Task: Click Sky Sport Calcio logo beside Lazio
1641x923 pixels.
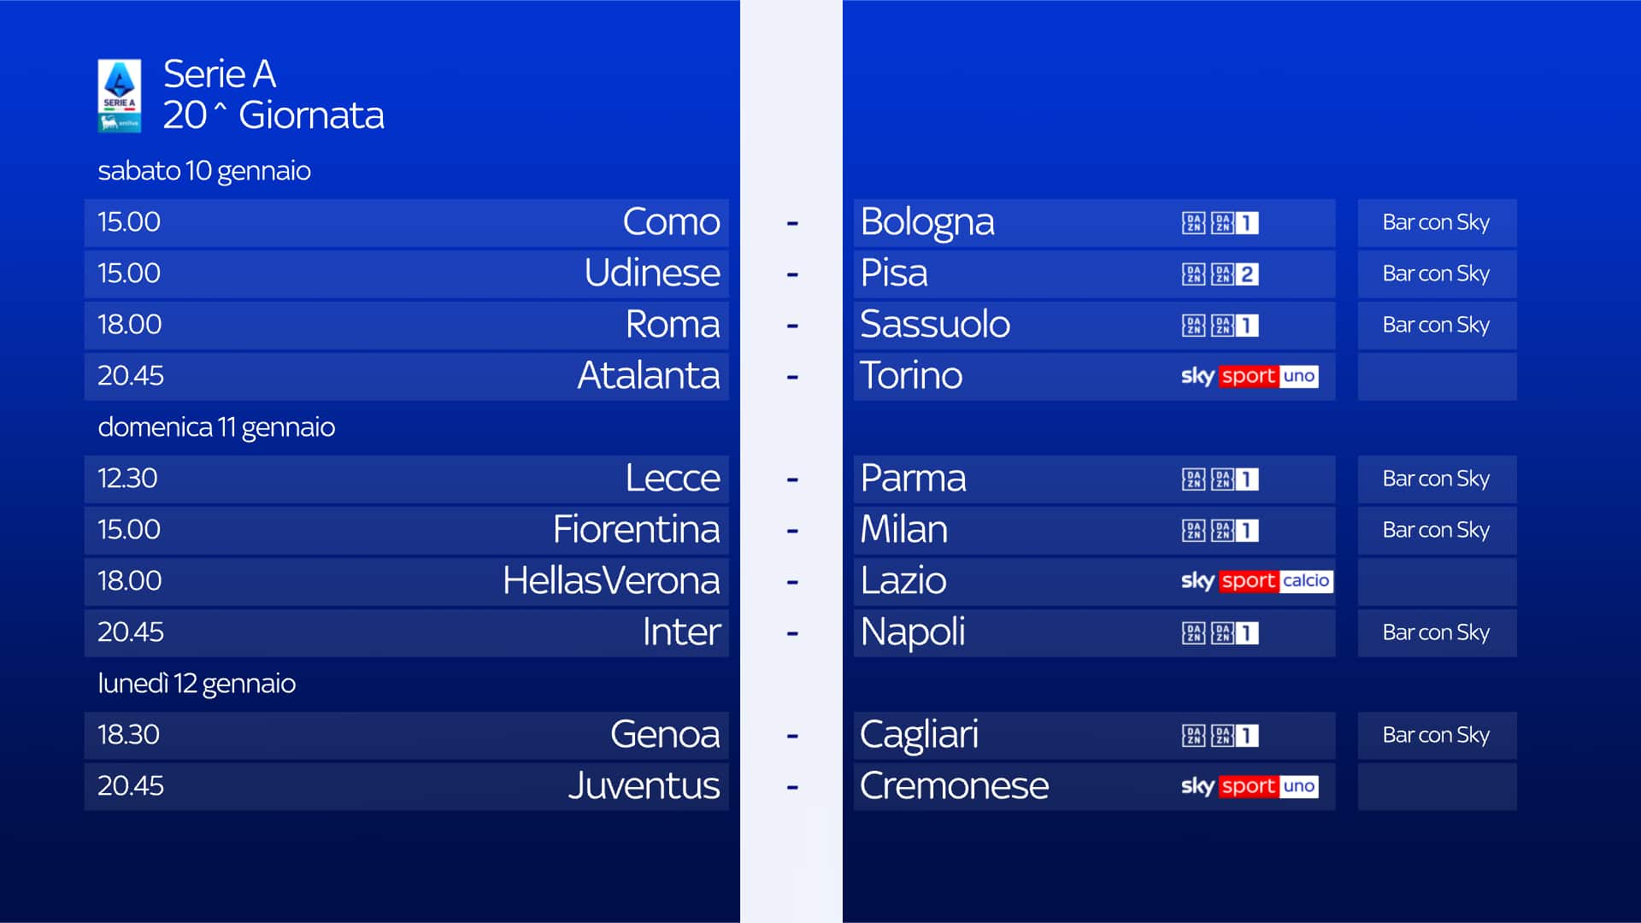Action: tap(1256, 581)
